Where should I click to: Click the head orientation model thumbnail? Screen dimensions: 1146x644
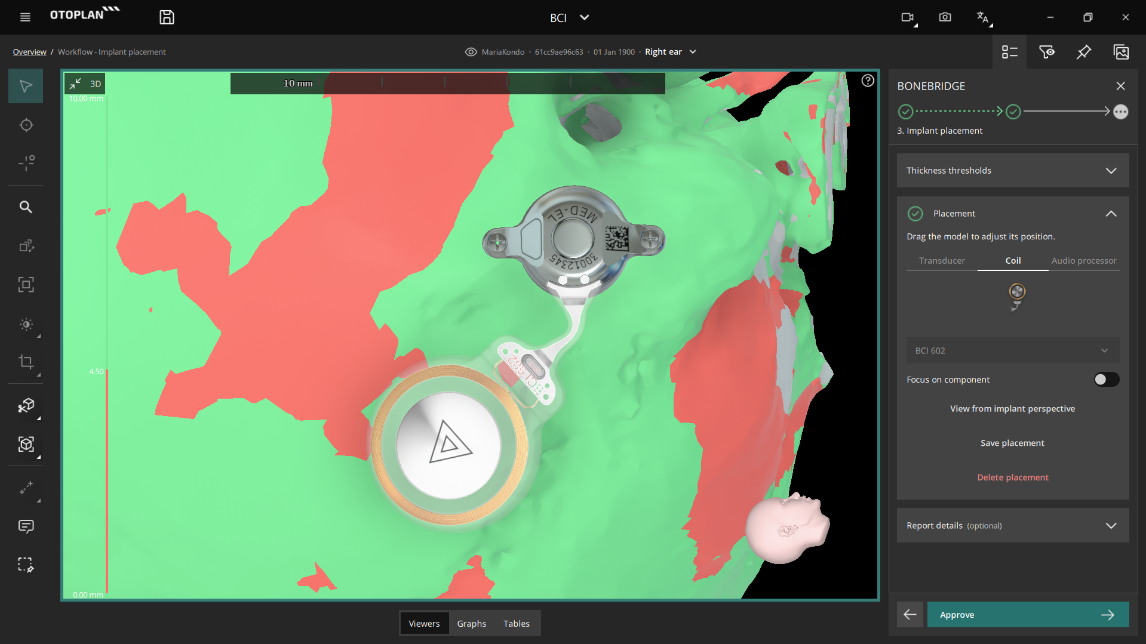pyautogui.click(x=786, y=528)
